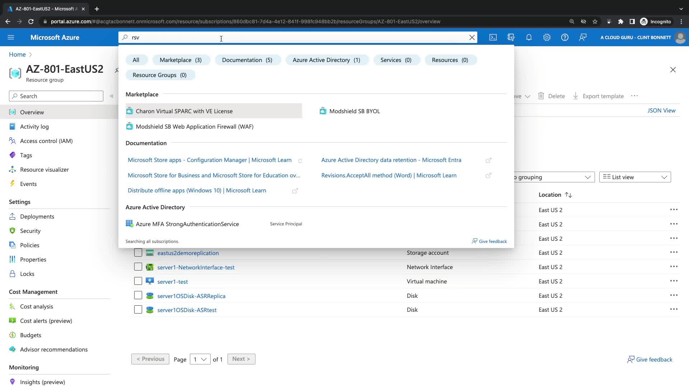Expand the List view dropdown
689x387 pixels.
point(635,177)
